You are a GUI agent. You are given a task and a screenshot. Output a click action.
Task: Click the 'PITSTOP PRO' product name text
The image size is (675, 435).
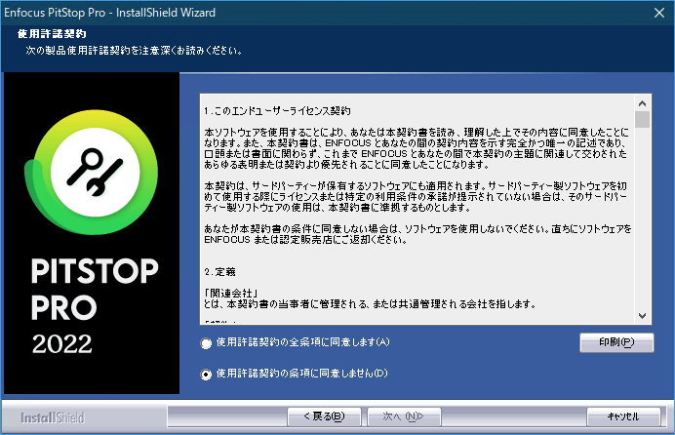pyautogui.click(x=95, y=289)
